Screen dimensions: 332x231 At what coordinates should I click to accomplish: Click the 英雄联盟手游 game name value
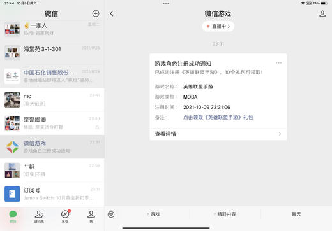[x=198, y=87]
